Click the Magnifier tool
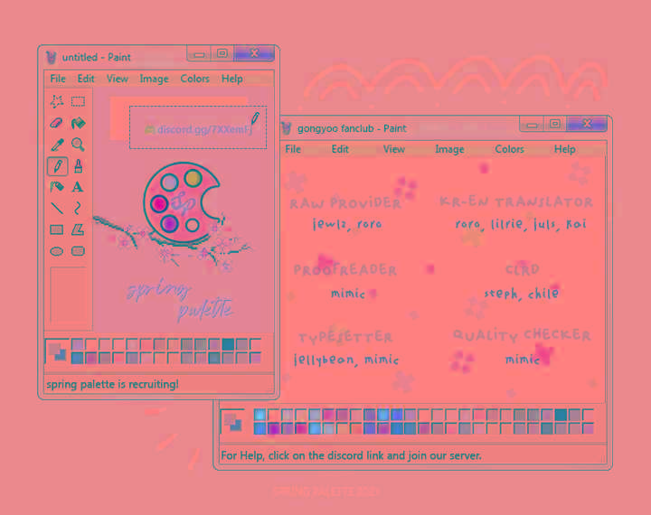651x515 pixels. [x=79, y=145]
